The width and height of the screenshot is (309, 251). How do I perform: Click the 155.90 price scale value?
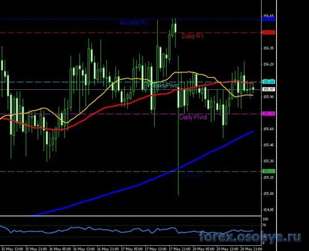268,97
